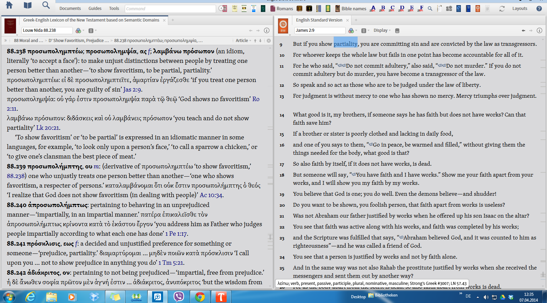Image resolution: width=547 pixels, height=303 pixels.
Task: Add new tab beside Lexicon tab
Action: point(173,20)
